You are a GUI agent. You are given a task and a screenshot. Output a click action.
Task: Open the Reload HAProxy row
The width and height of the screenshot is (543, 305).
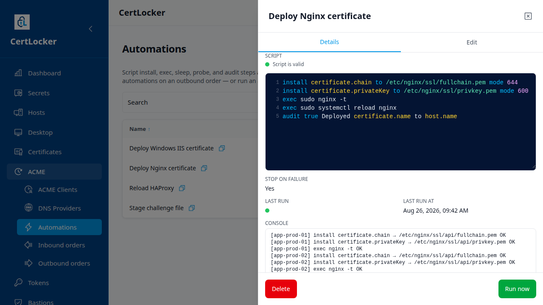190,188
